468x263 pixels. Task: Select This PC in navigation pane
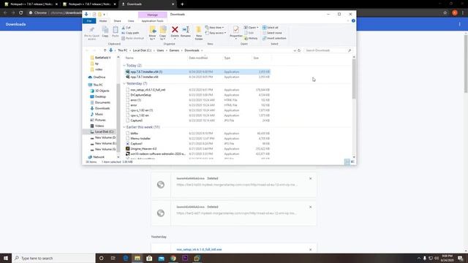[96, 85]
